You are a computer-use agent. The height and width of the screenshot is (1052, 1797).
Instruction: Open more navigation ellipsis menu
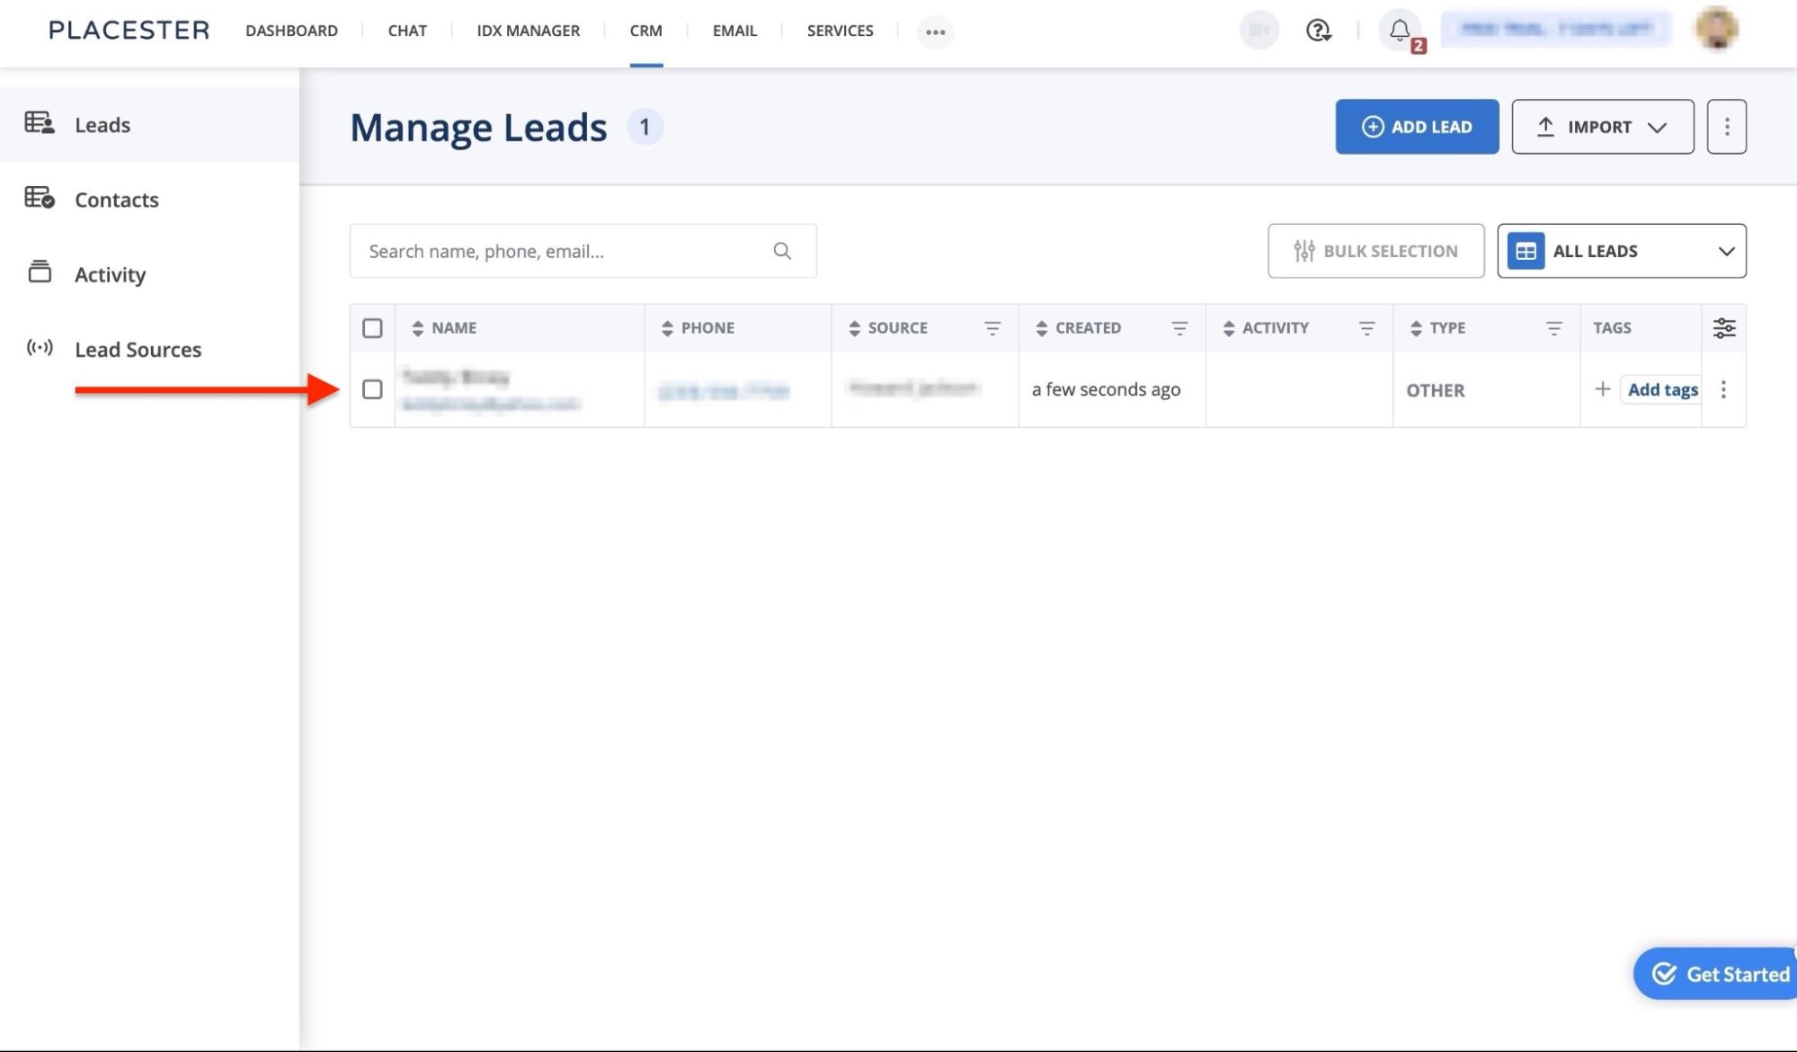(x=935, y=31)
